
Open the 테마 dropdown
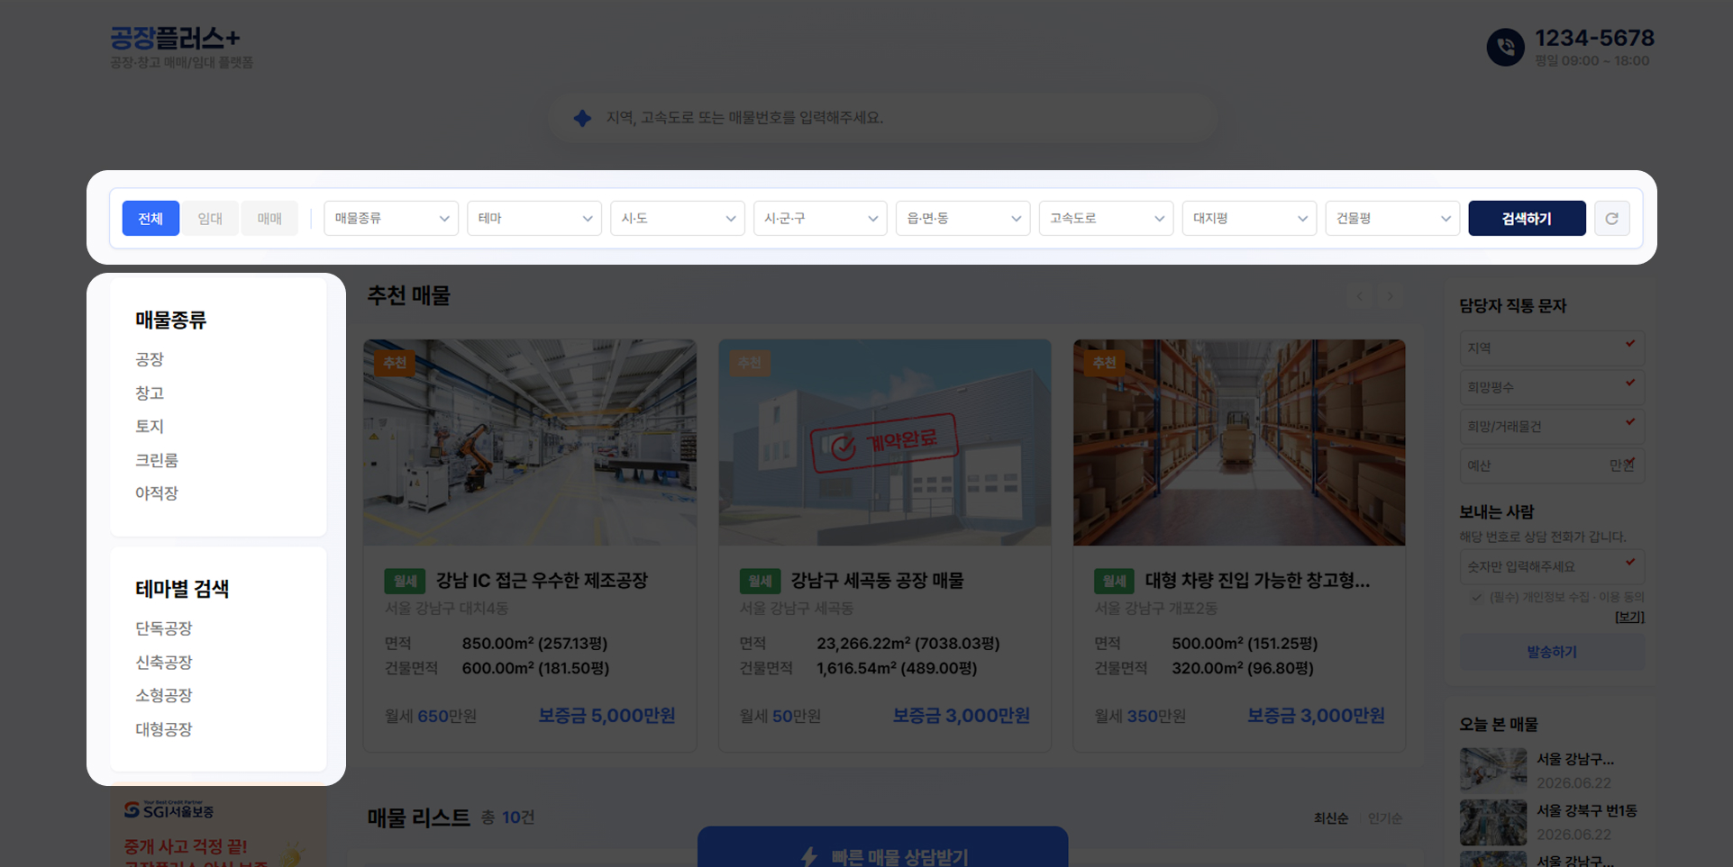pos(534,218)
